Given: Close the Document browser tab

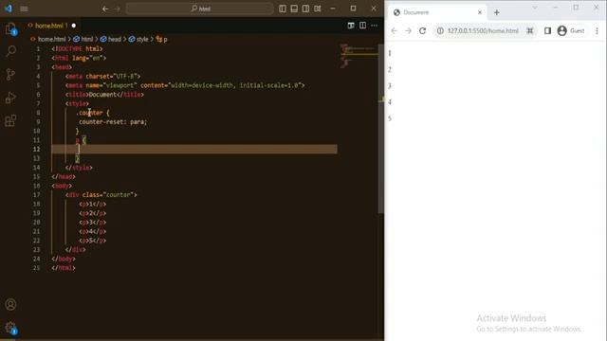Looking at the screenshot, I should coord(480,12).
